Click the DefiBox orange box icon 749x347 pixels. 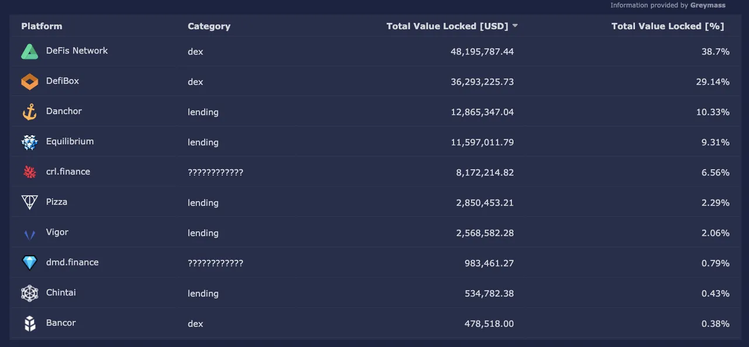click(30, 82)
